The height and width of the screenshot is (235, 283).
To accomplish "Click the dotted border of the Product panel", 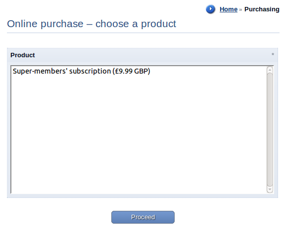I will (142, 48).
